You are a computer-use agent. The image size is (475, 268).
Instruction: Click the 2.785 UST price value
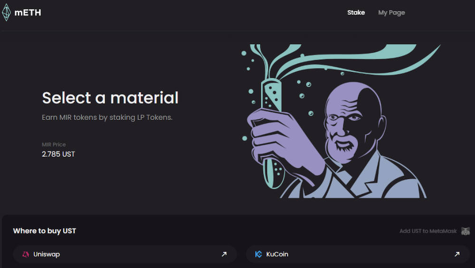(58, 154)
